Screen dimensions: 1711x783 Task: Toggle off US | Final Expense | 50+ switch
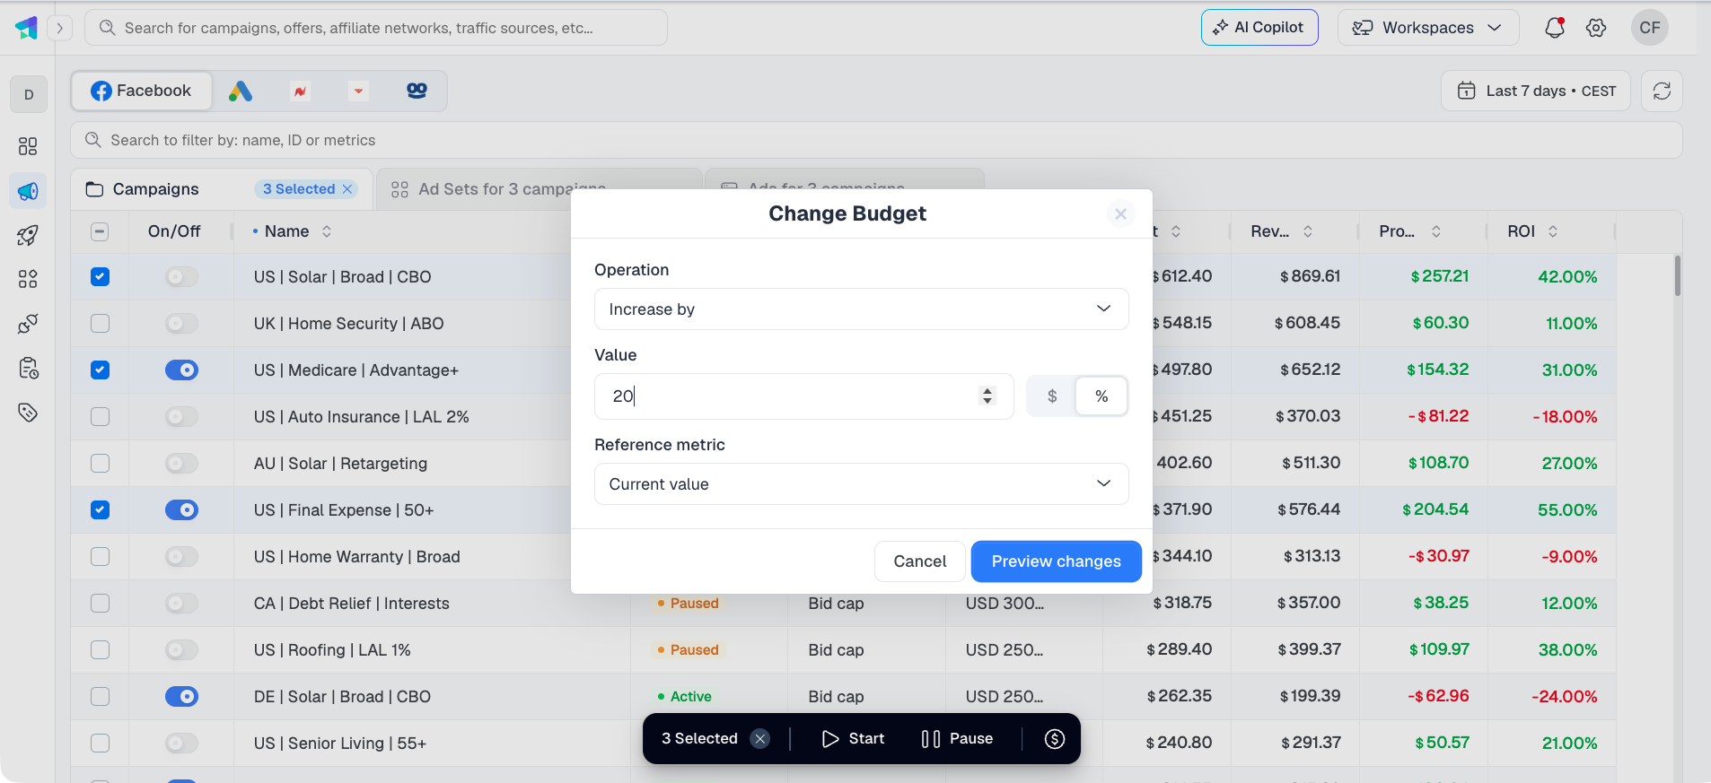coord(181,510)
